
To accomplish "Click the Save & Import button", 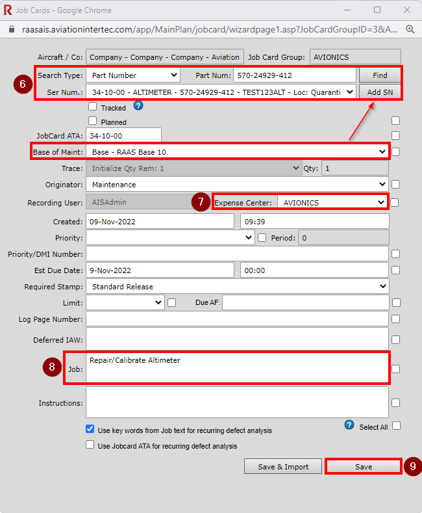I will 283,467.
